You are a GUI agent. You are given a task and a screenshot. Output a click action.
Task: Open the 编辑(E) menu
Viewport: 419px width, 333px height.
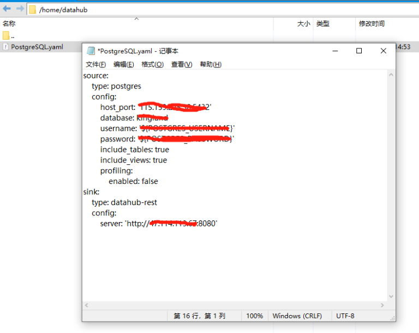(x=124, y=64)
